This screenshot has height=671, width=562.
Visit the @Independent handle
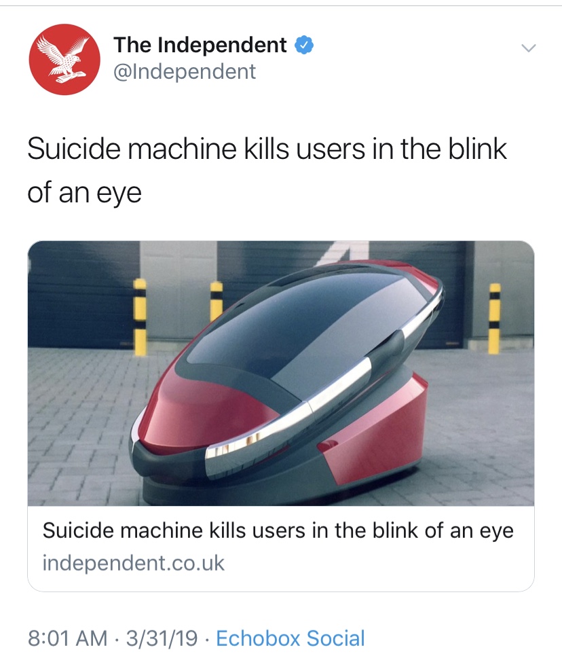point(185,71)
